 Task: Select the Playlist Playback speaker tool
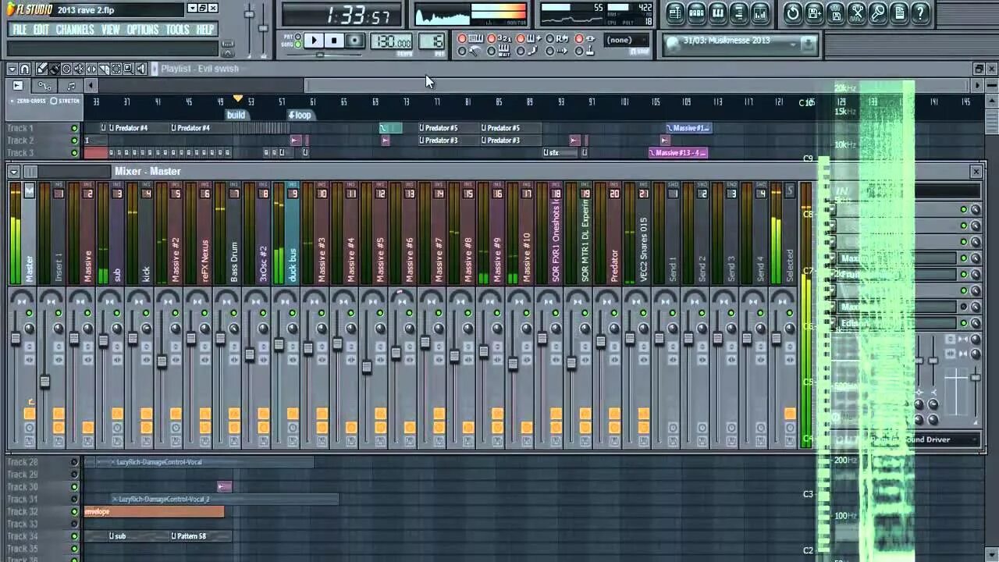(141, 69)
